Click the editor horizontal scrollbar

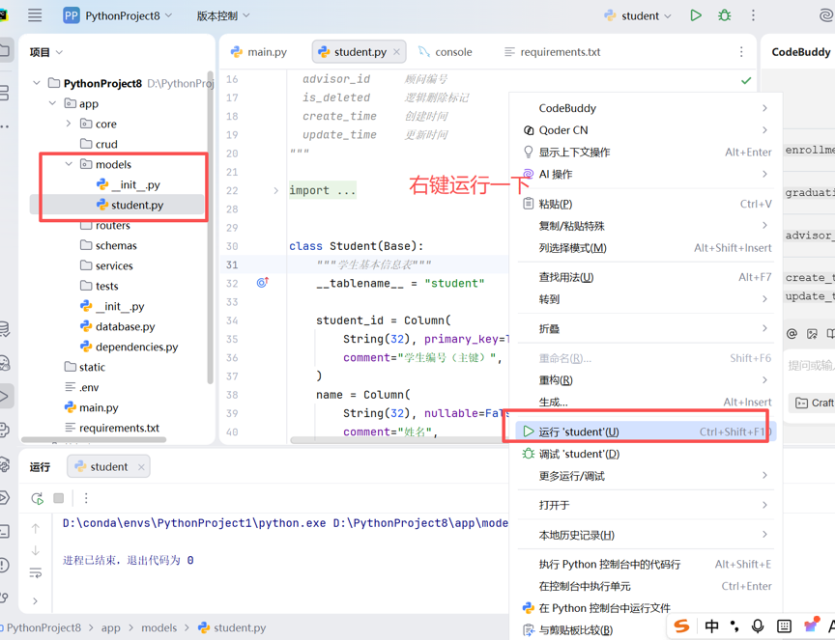pyautogui.click(x=397, y=440)
